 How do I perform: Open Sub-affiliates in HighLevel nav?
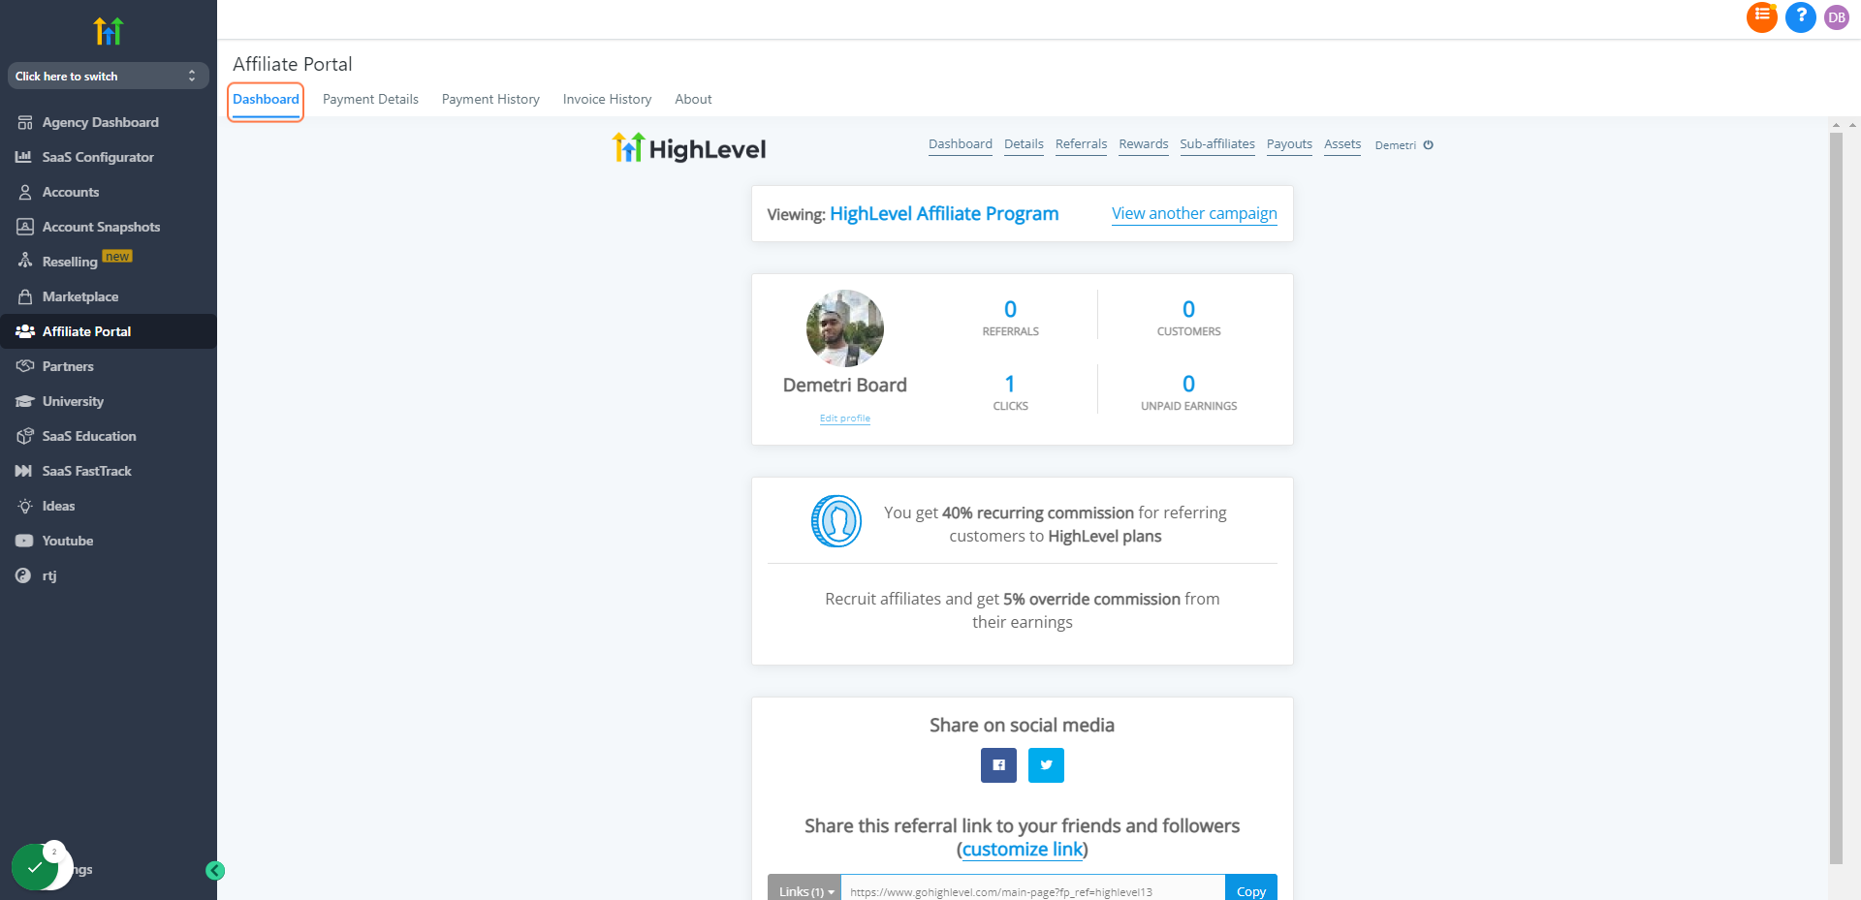click(1217, 144)
